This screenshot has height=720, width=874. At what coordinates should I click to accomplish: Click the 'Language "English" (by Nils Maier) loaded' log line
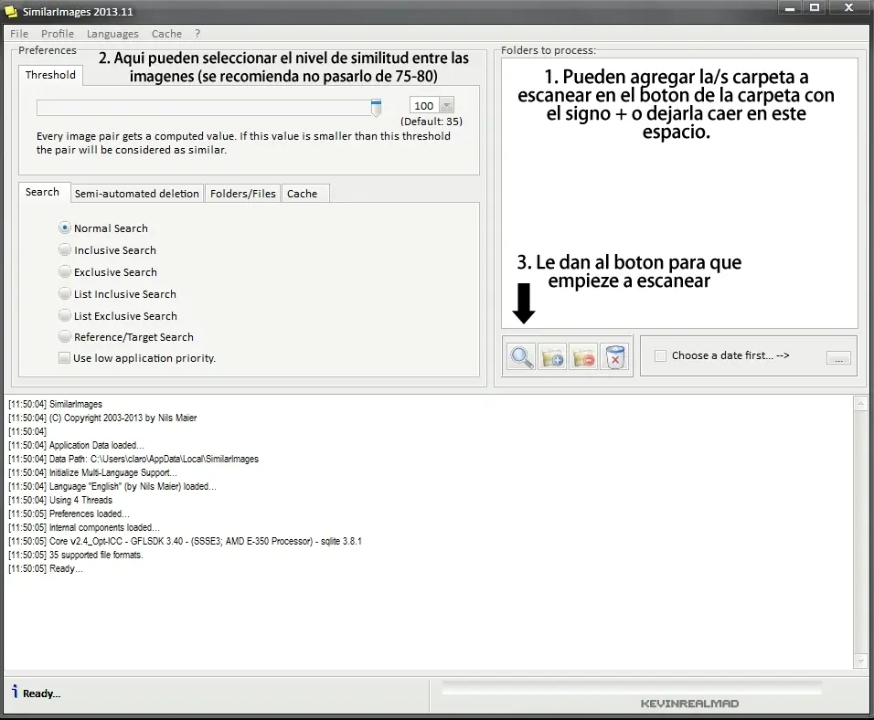click(112, 486)
